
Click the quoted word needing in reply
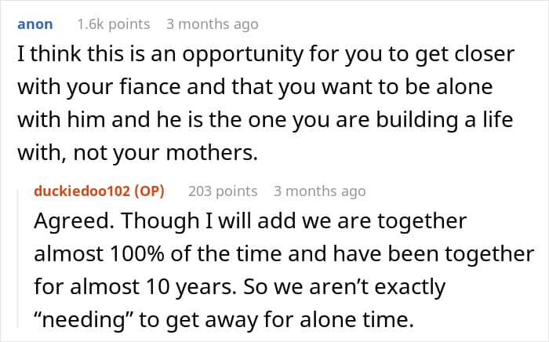point(82,320)
